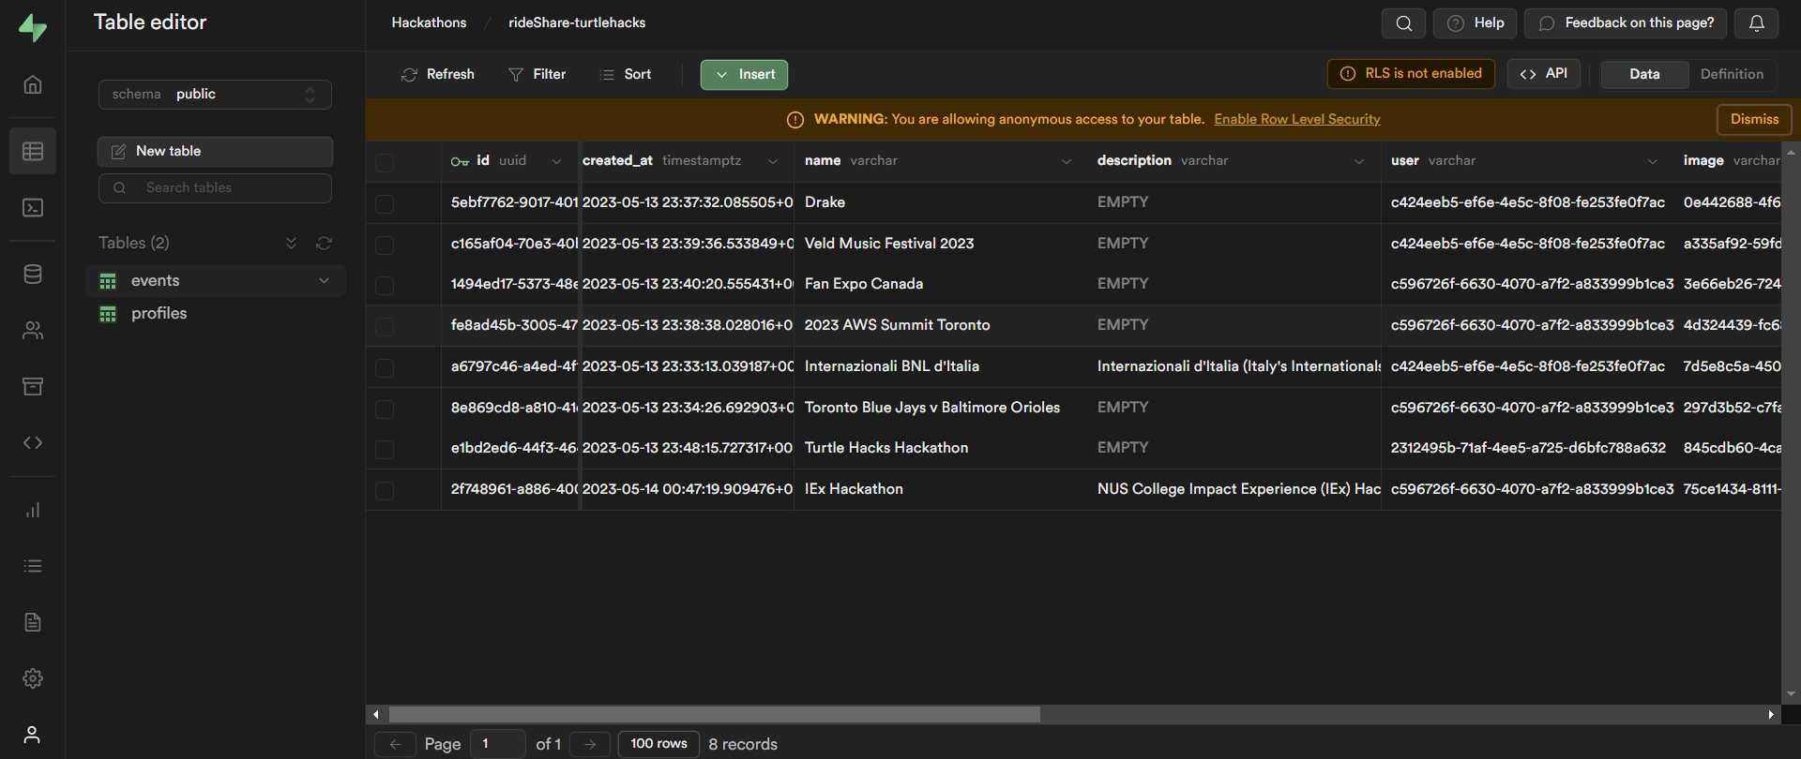Open the id column menu chevron
The image size is (1801, 759).
(556, 161)
